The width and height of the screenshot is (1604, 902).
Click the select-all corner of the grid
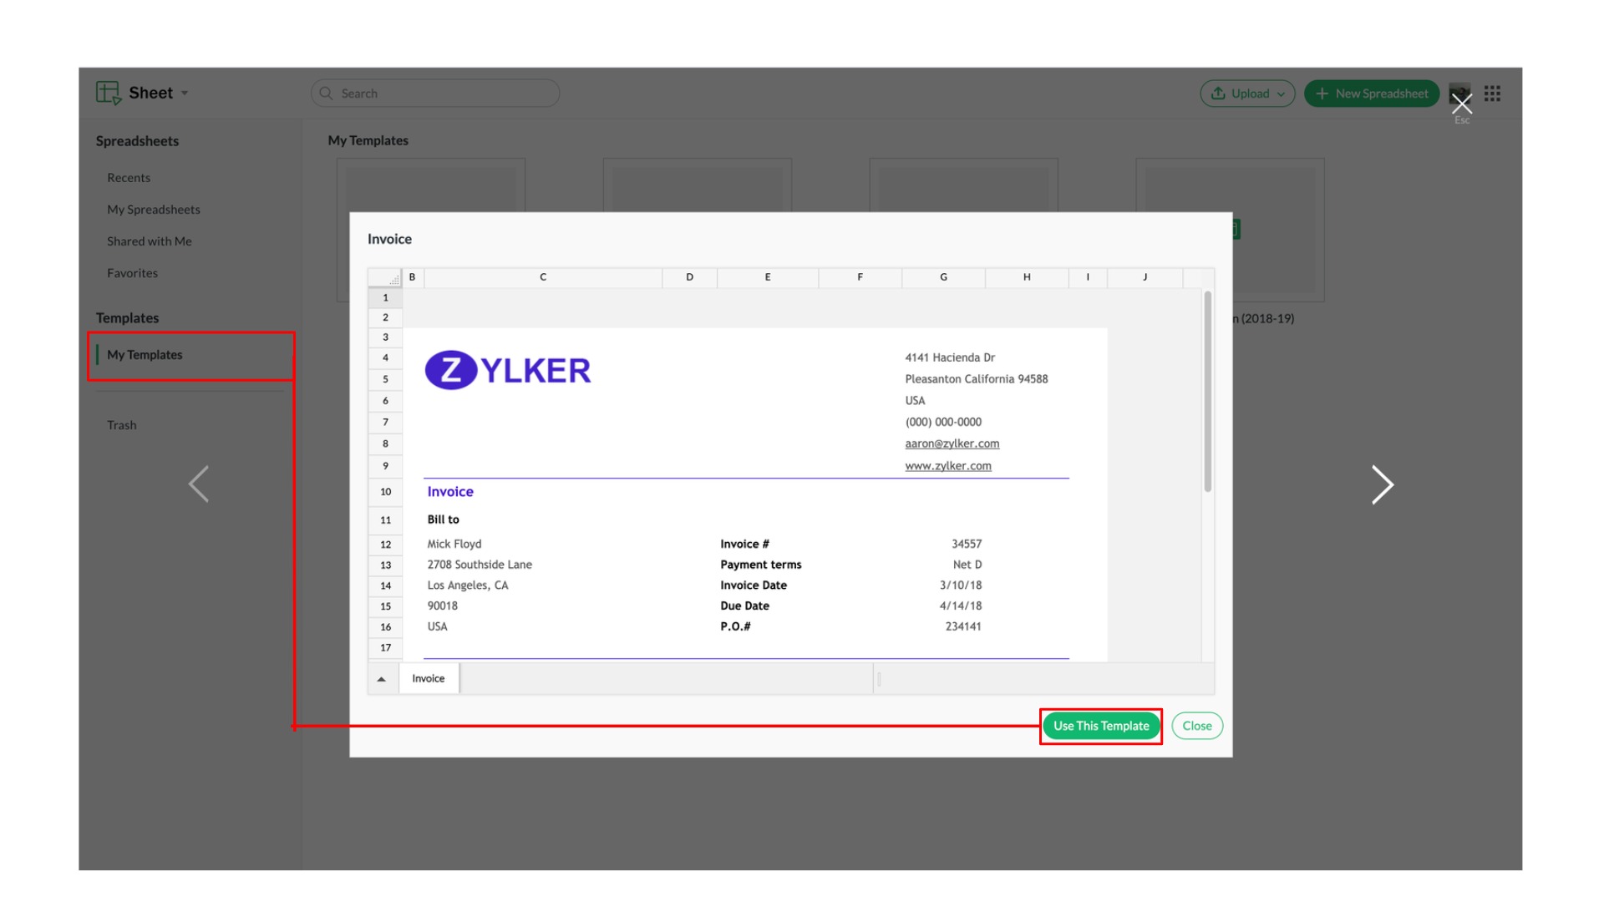386,277
